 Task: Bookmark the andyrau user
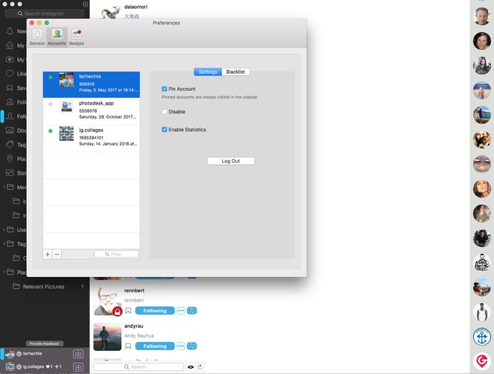point(129,346)
